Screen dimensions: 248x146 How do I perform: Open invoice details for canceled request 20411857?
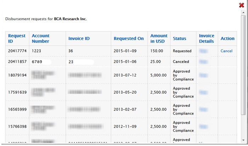pyautogui.click(x=203, y=62)
